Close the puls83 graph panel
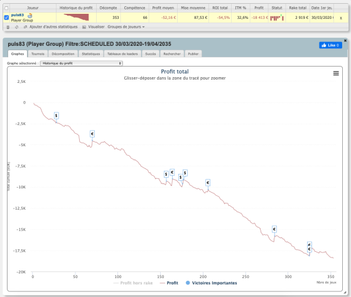The image size is (351, 297). 345,41
